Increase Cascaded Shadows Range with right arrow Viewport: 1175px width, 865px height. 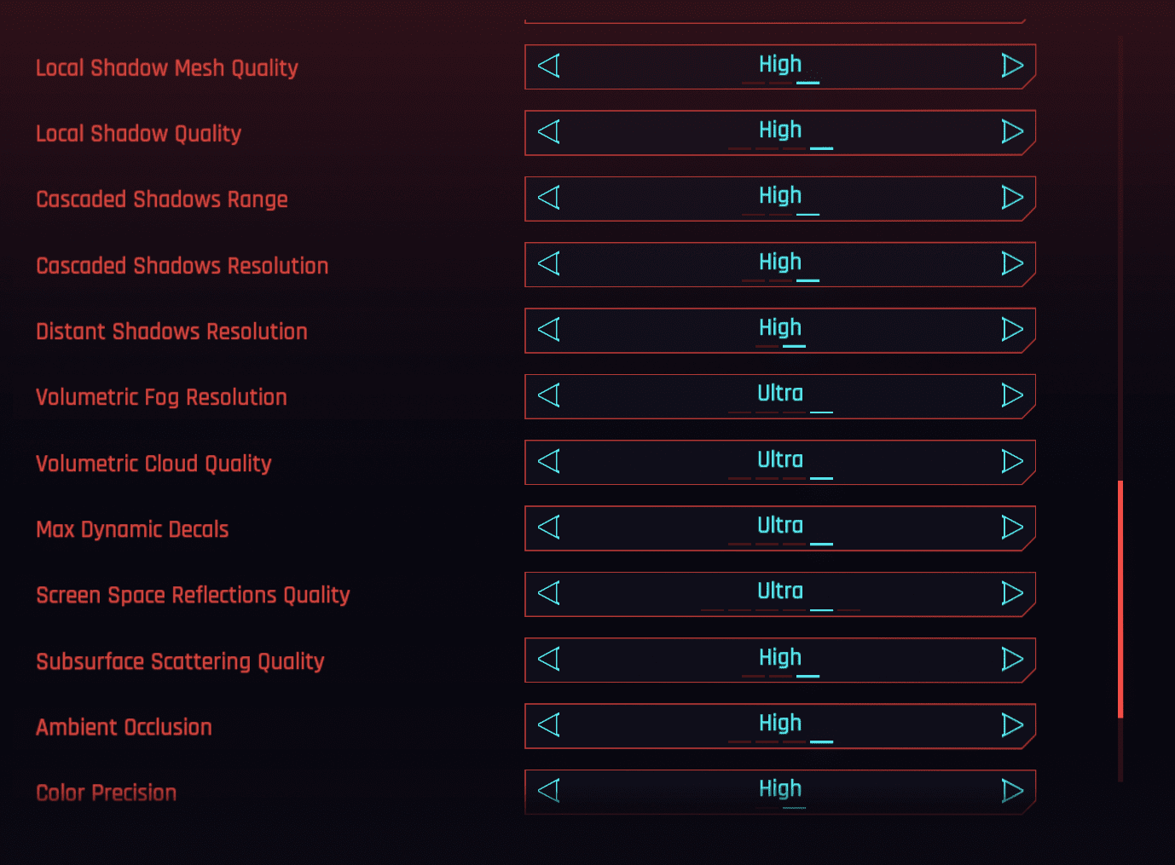coord(1012,198)
